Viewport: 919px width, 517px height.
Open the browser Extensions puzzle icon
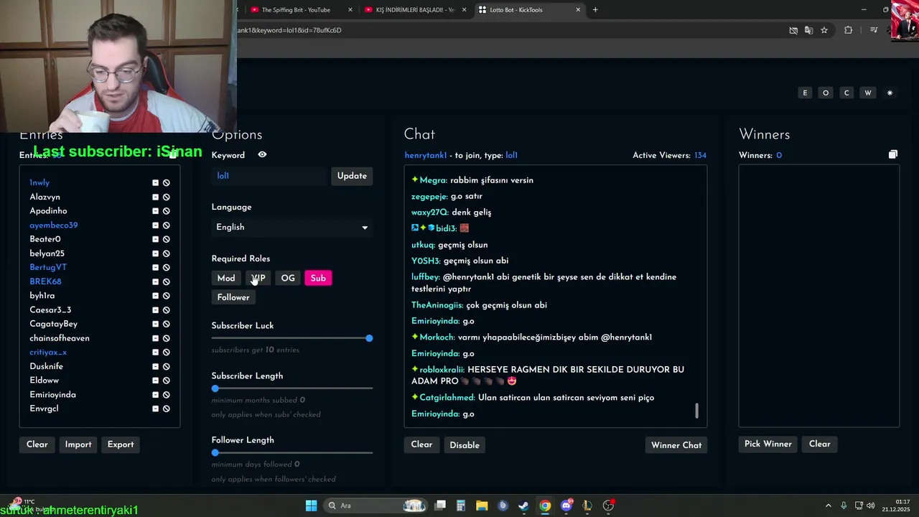pyautogui.click(x=848, y=30)
